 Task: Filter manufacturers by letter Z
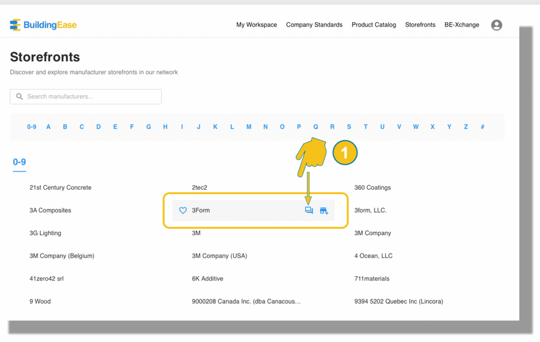(466, 127)
